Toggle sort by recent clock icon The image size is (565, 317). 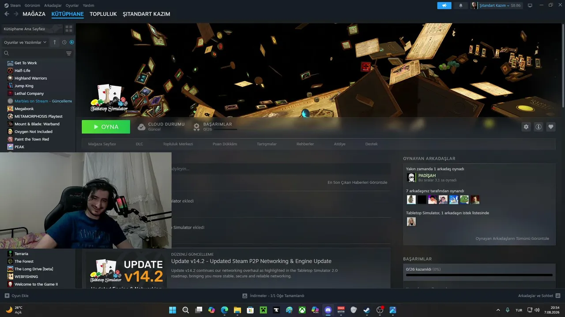pos(64,42)
